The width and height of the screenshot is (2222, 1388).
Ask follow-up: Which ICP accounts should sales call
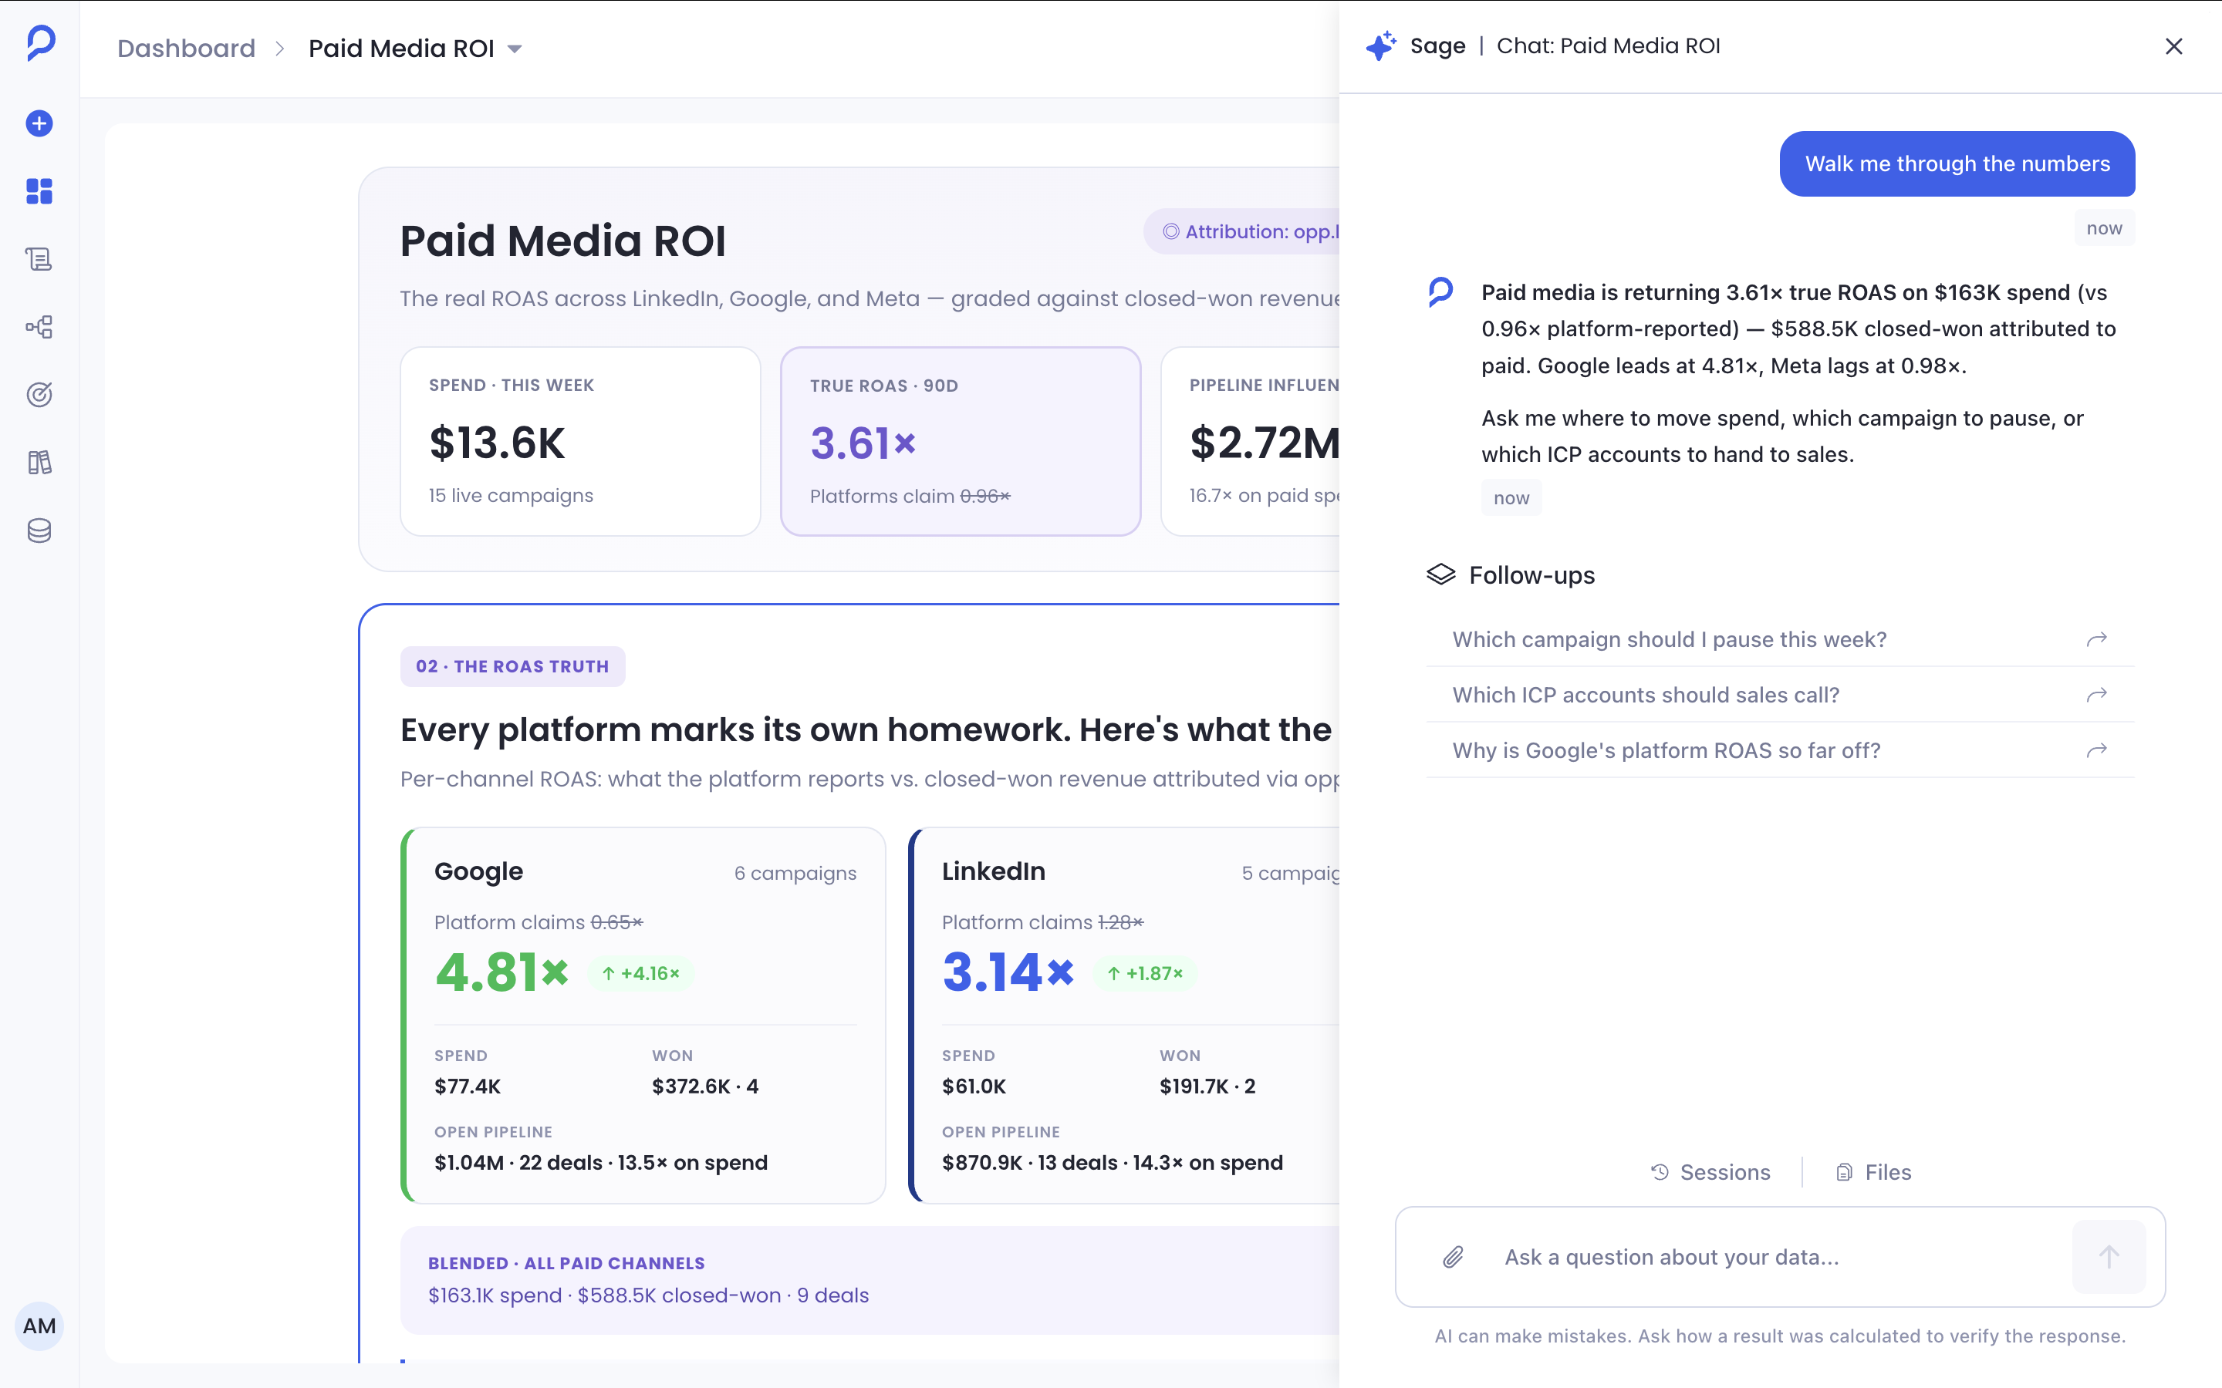1779,695
